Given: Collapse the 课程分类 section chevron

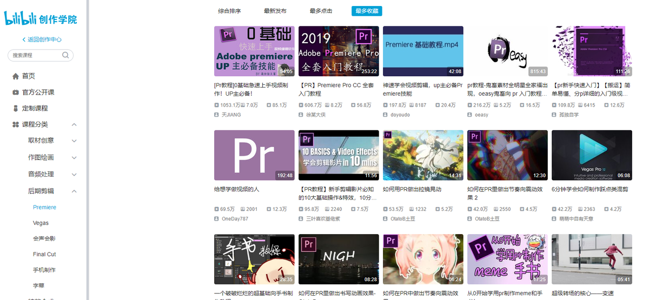Looking at the screenshot, I should pos(74,125).
